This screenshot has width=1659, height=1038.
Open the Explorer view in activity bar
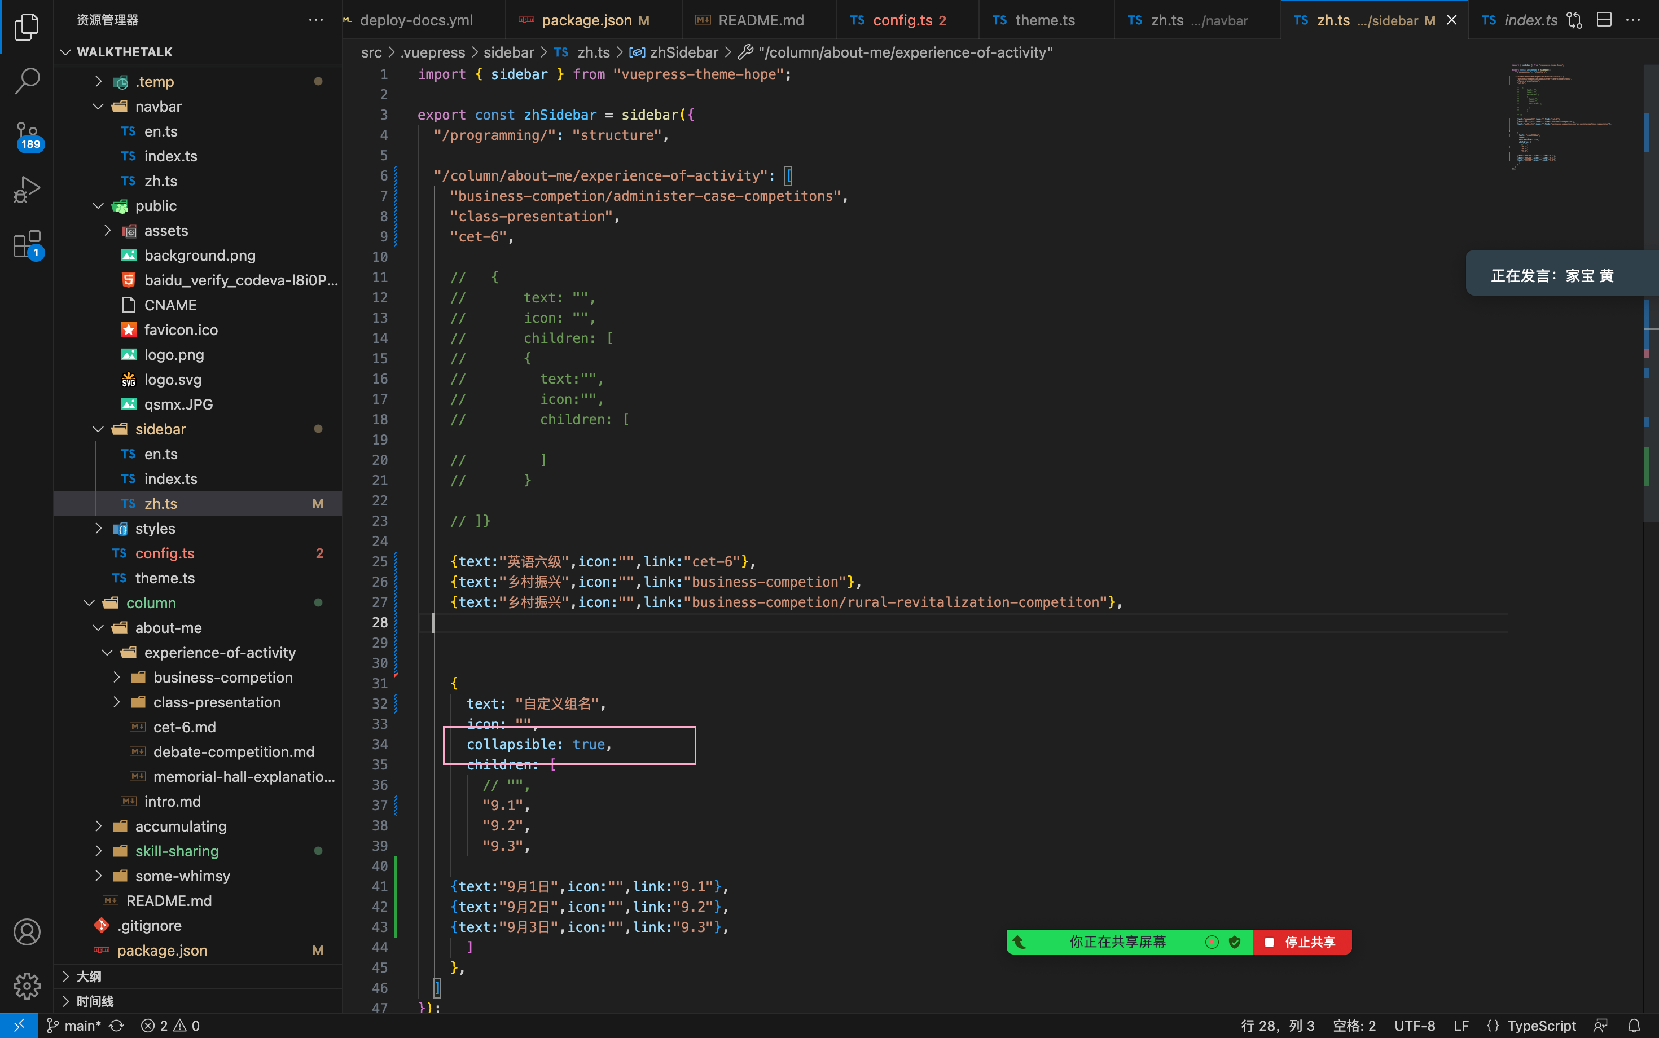(27, 28)
